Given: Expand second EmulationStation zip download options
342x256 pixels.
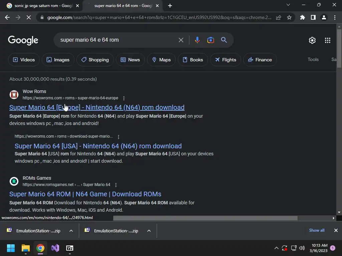Looking at the screenshot, I should tap(149, 231).
